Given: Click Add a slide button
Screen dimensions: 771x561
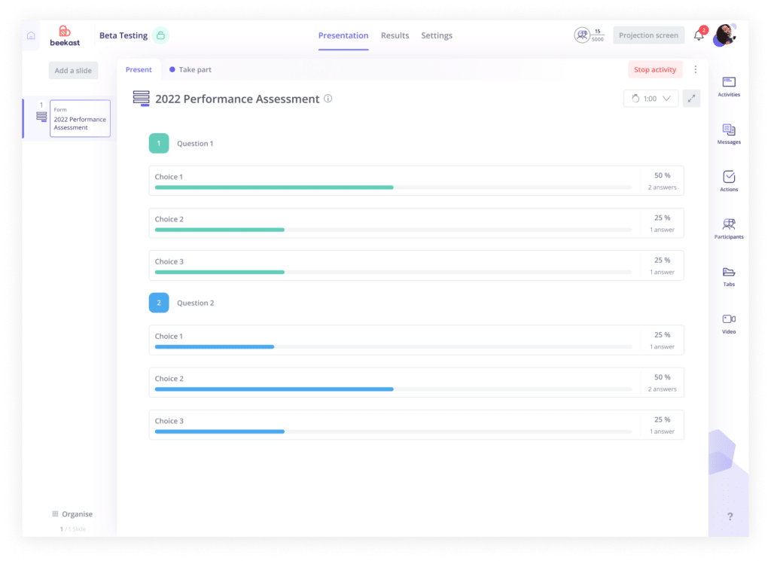Looking at the screenshot, I should click(x=73, y=70).
